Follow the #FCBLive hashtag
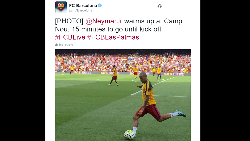The width and height of the screenshot is (250, 141). point(70,37)
